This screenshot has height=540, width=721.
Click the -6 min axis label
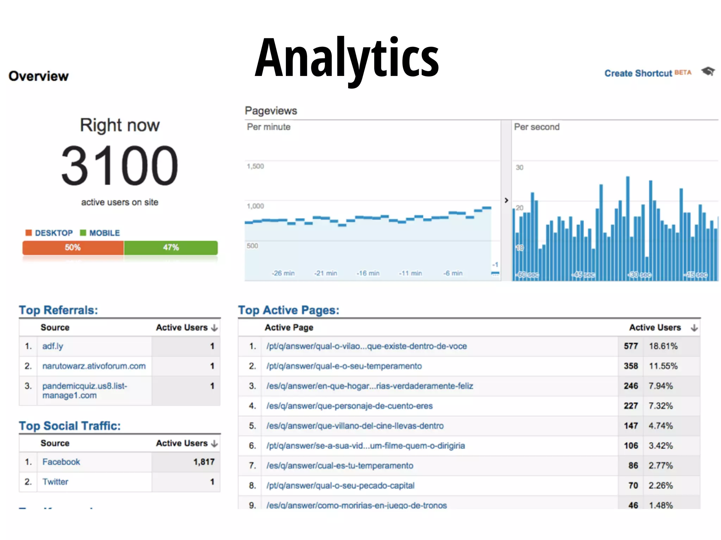click(x=453, y=273)
